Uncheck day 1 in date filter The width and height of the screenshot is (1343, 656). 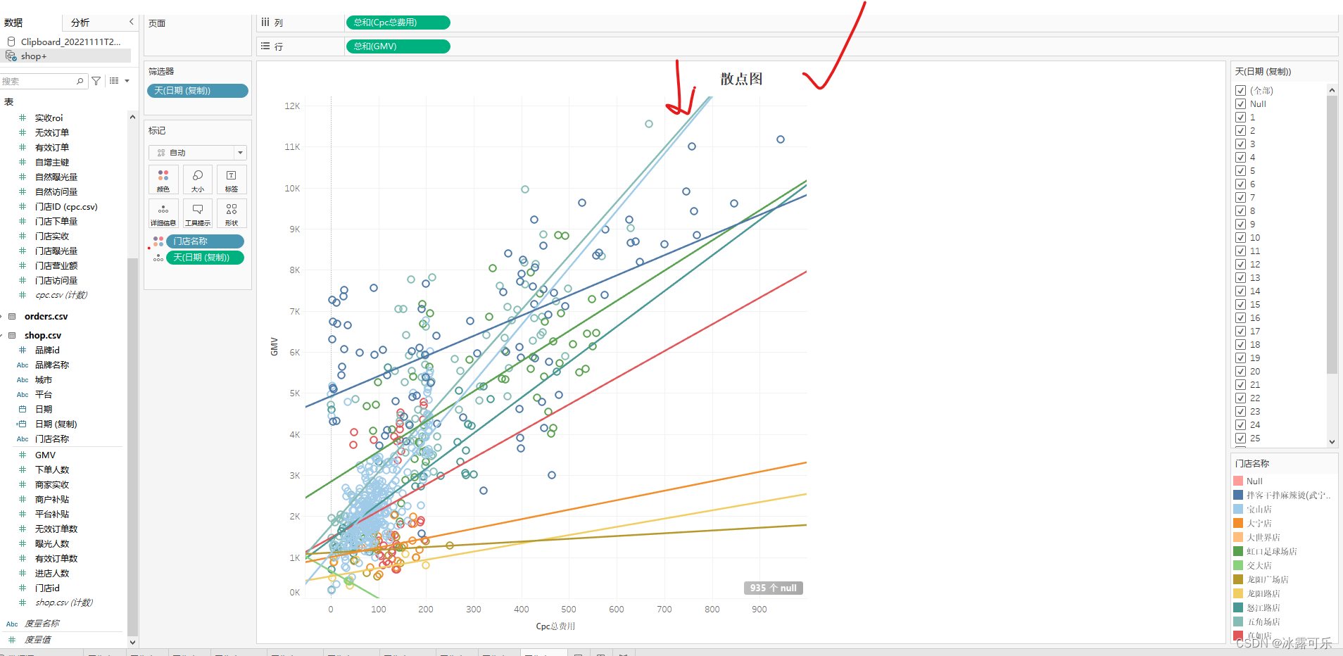(1240, 118)
